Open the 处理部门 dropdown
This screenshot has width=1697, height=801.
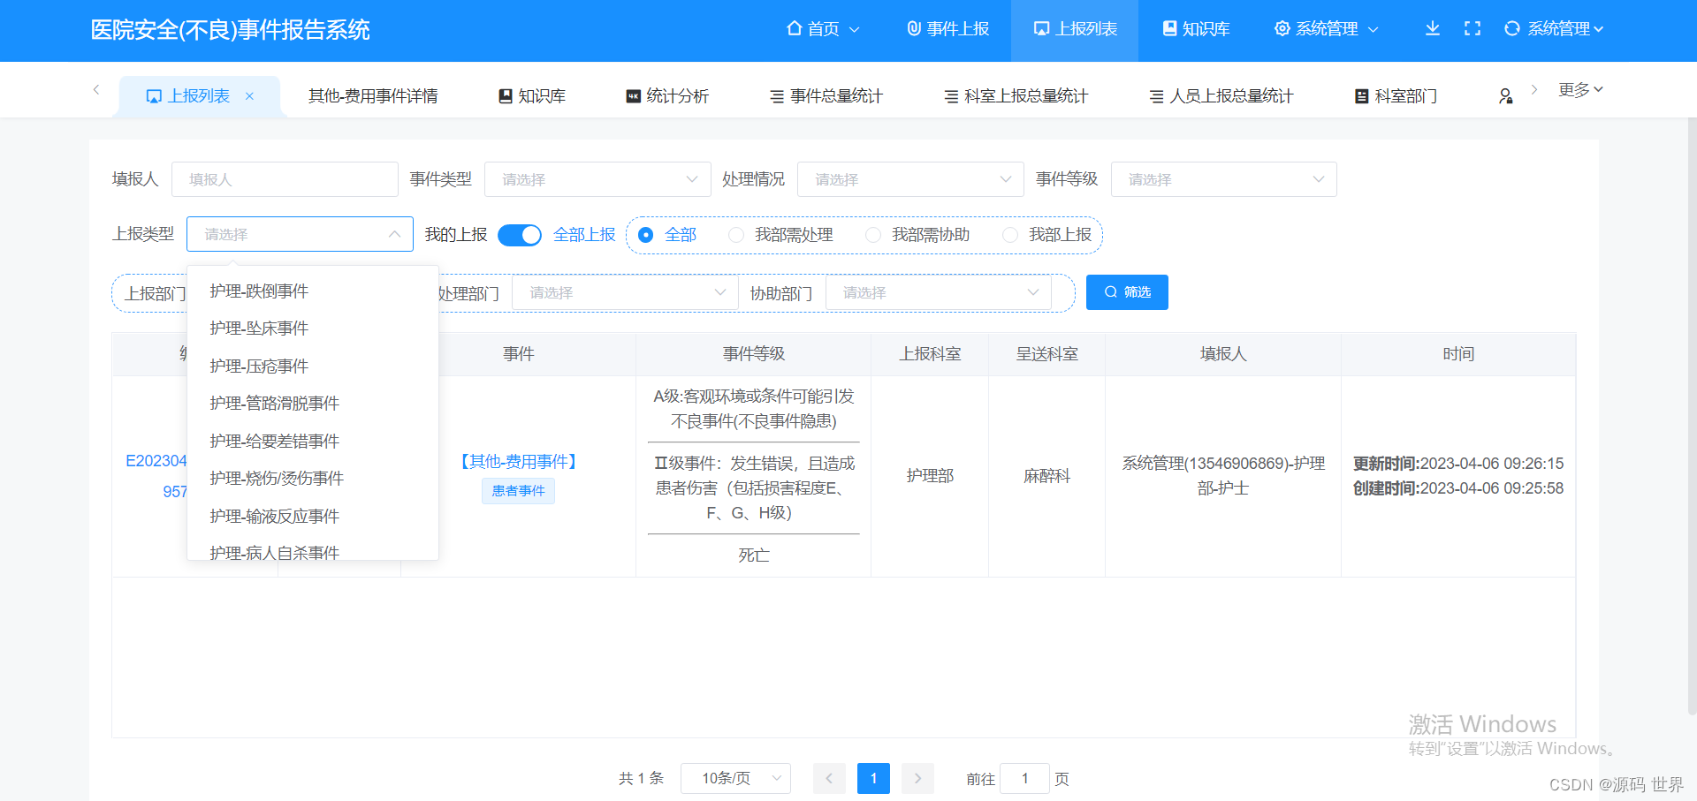point(625,292)
